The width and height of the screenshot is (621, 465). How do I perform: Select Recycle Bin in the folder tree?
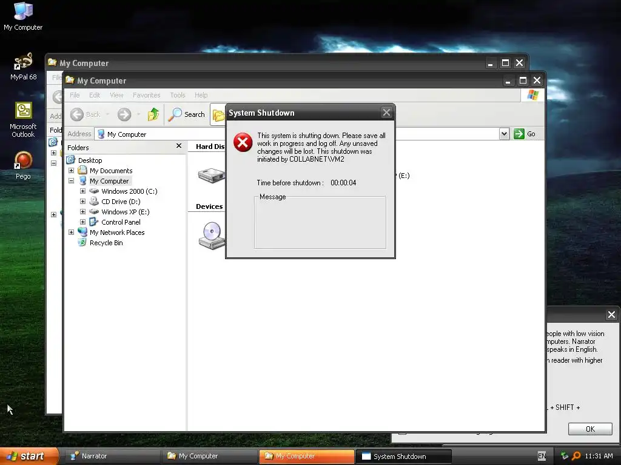[106, 243]
